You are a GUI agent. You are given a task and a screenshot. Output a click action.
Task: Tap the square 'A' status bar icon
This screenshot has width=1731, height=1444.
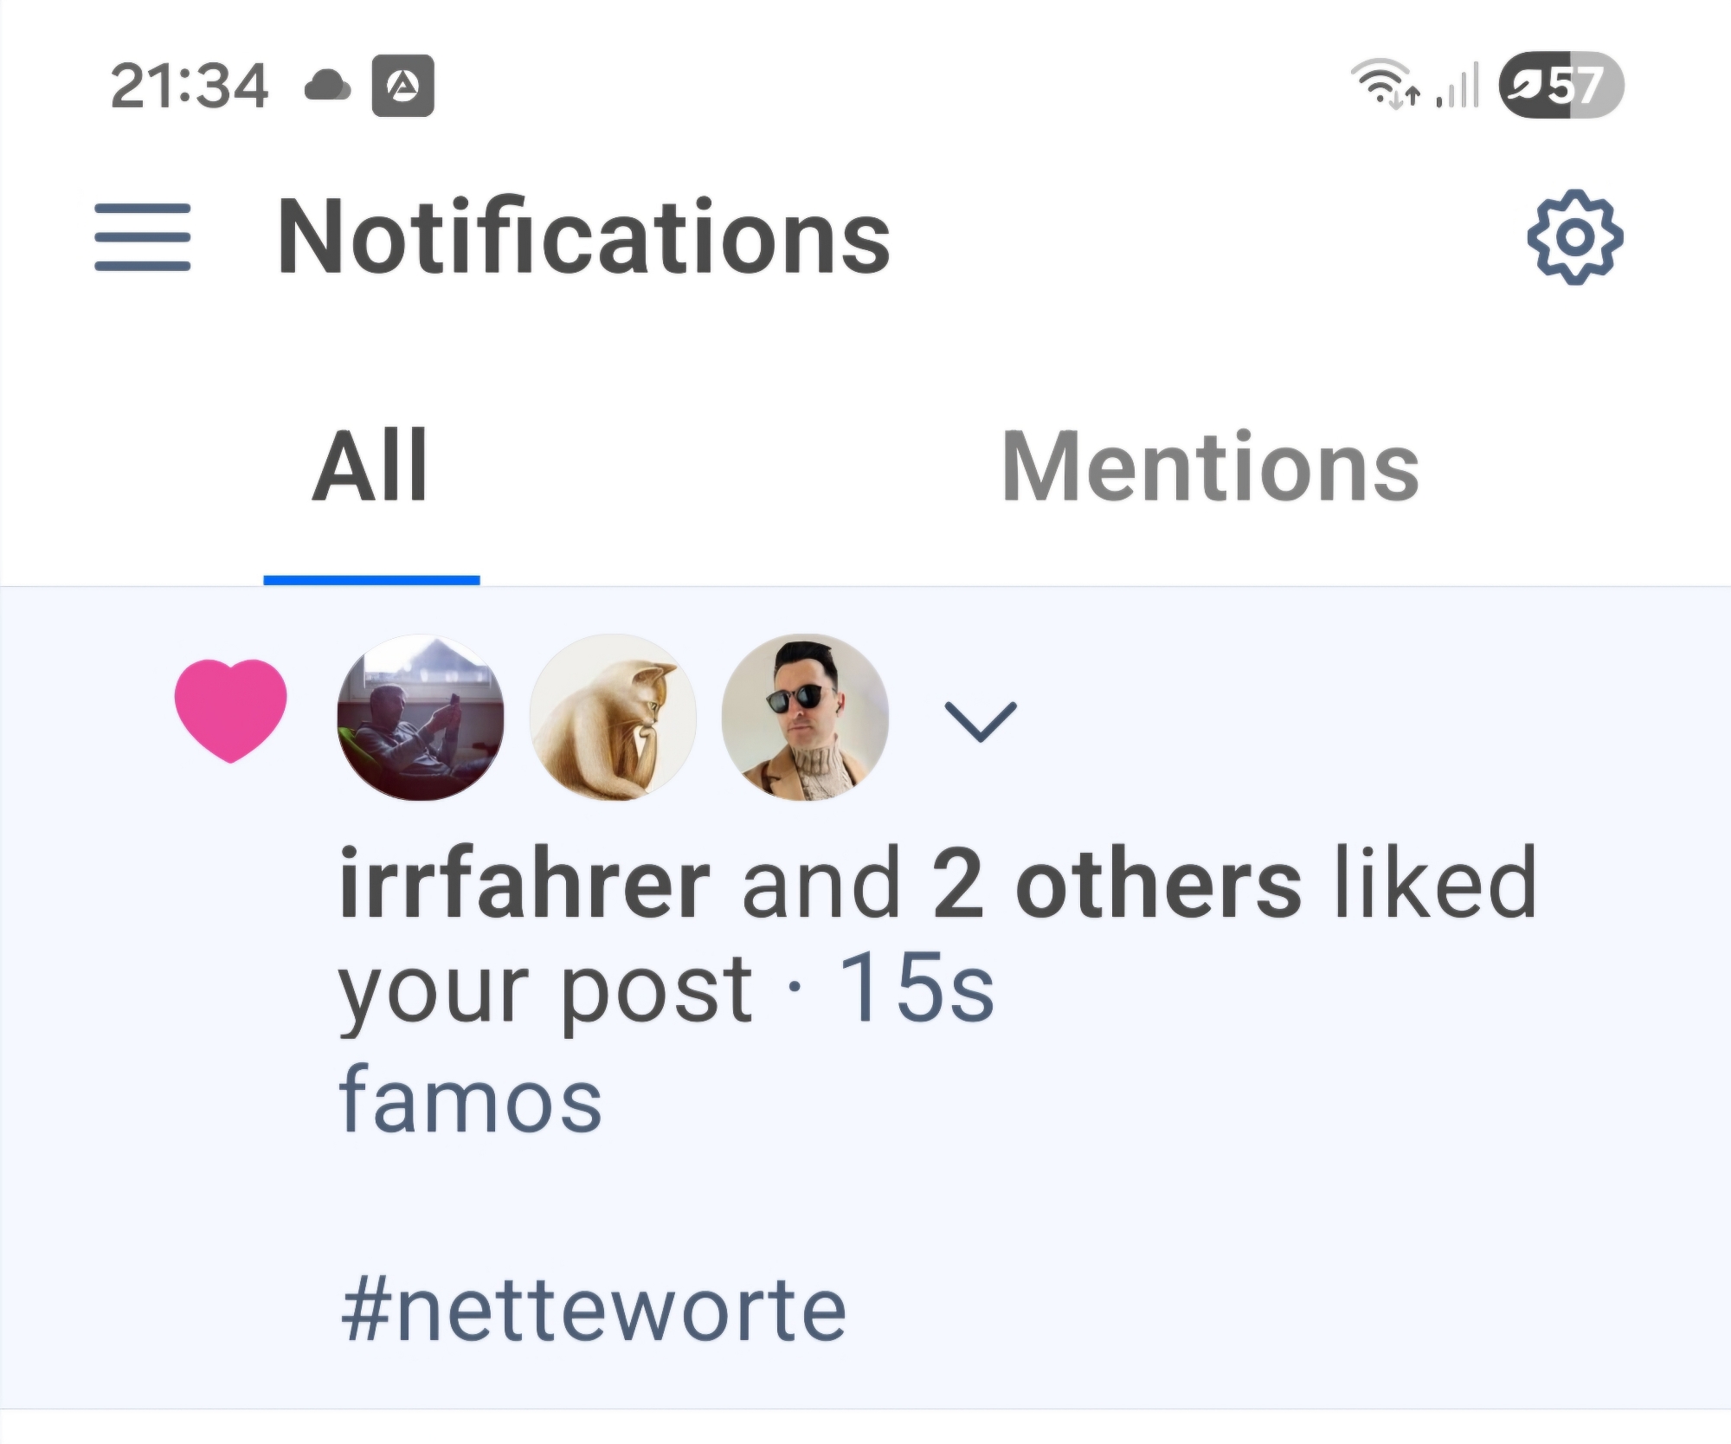tap(402, 86)
